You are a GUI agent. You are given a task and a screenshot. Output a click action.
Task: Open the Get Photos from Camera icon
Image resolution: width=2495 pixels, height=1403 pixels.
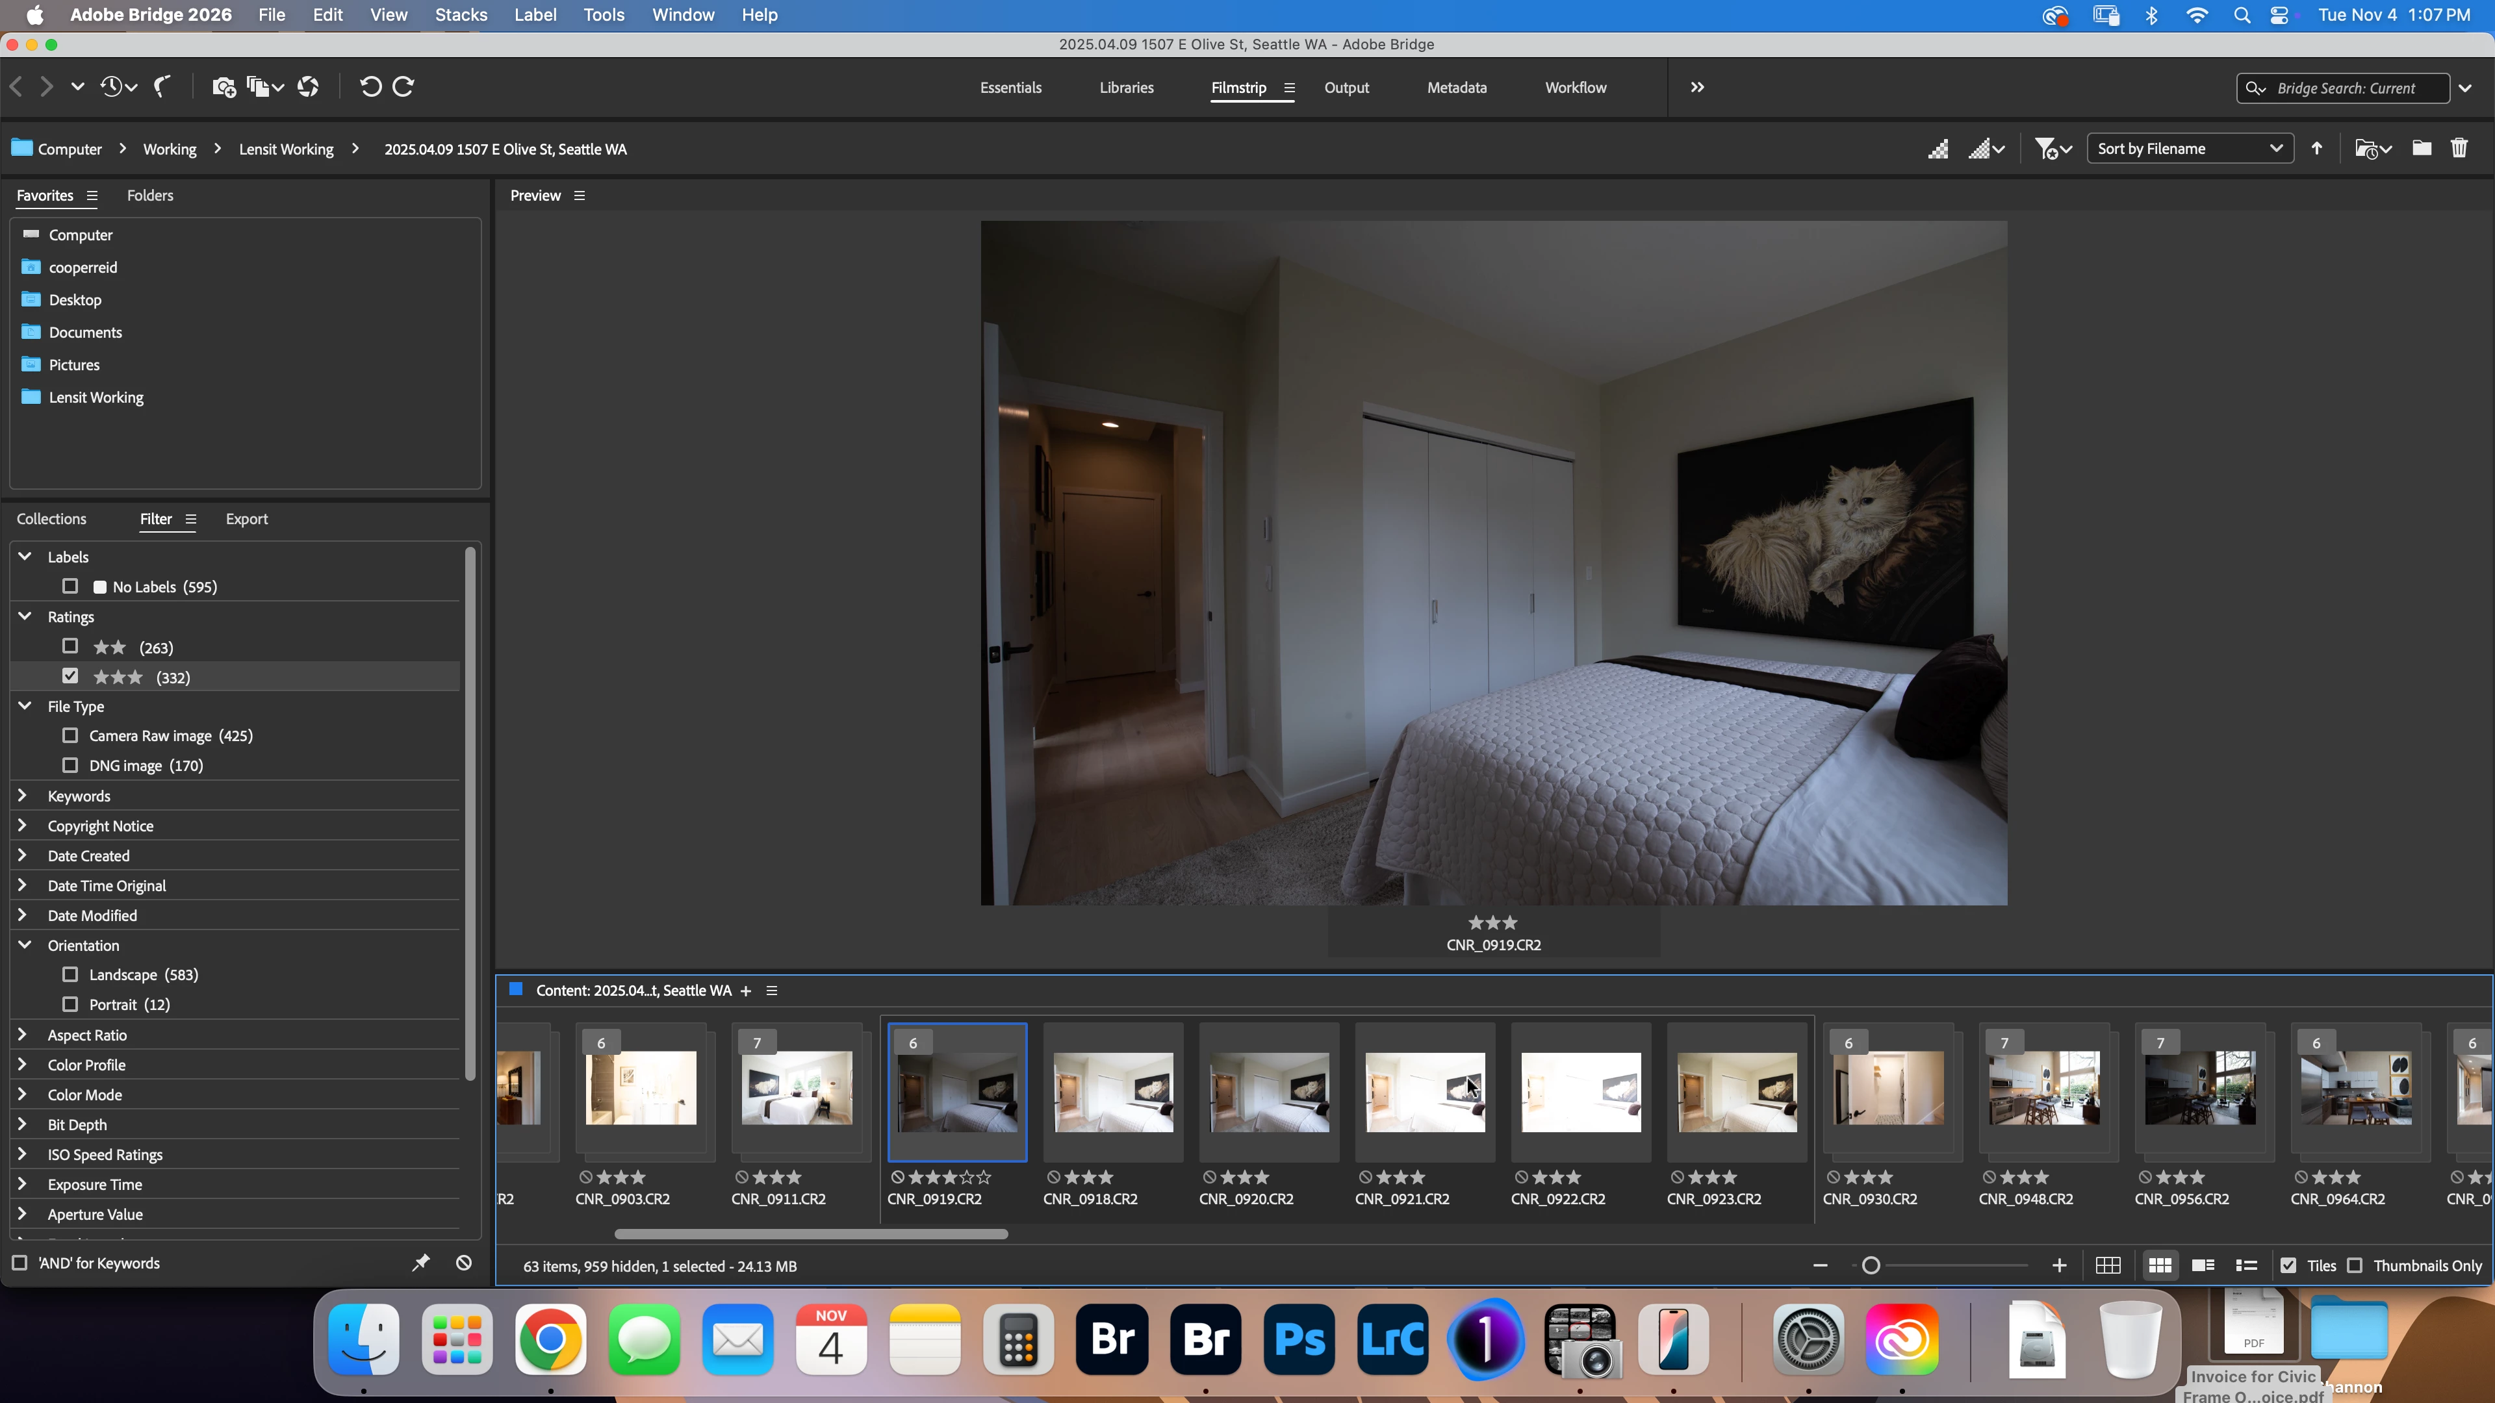tap(224, 87)
